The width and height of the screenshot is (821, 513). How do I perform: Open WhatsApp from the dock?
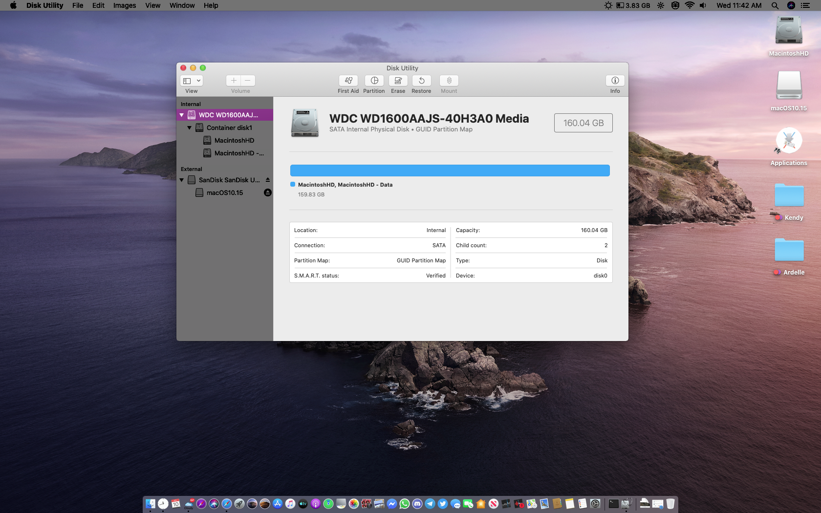(x=405, y=504)
